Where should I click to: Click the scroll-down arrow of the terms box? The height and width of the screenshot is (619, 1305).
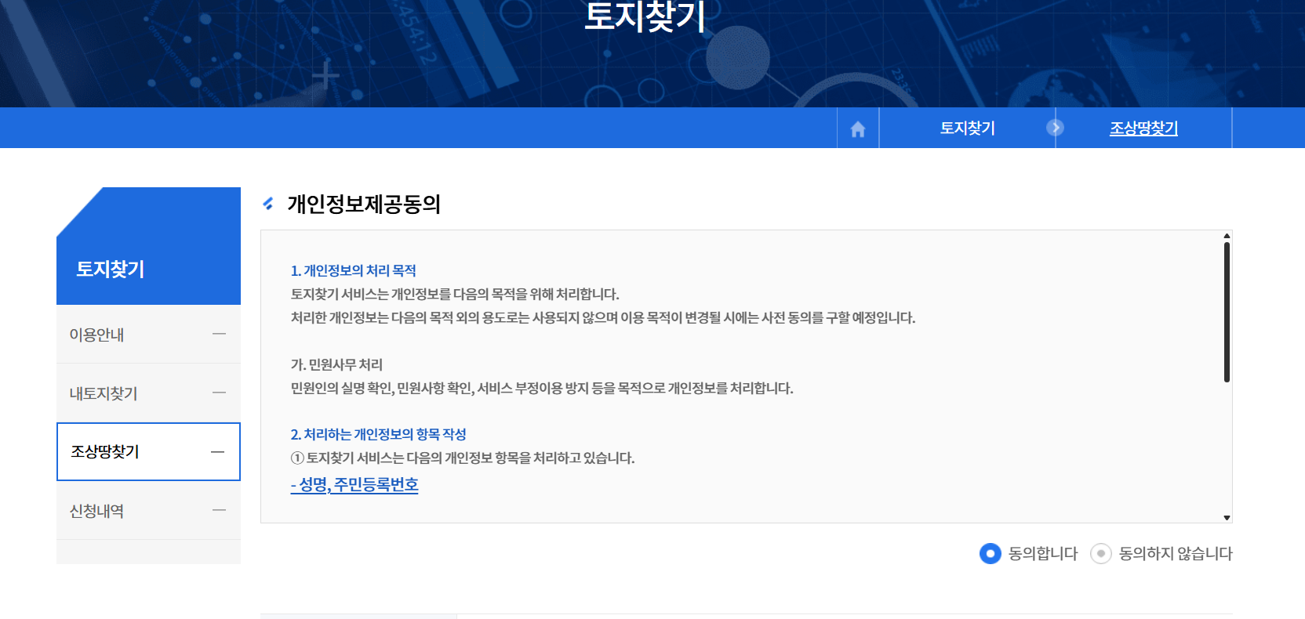1227,517
